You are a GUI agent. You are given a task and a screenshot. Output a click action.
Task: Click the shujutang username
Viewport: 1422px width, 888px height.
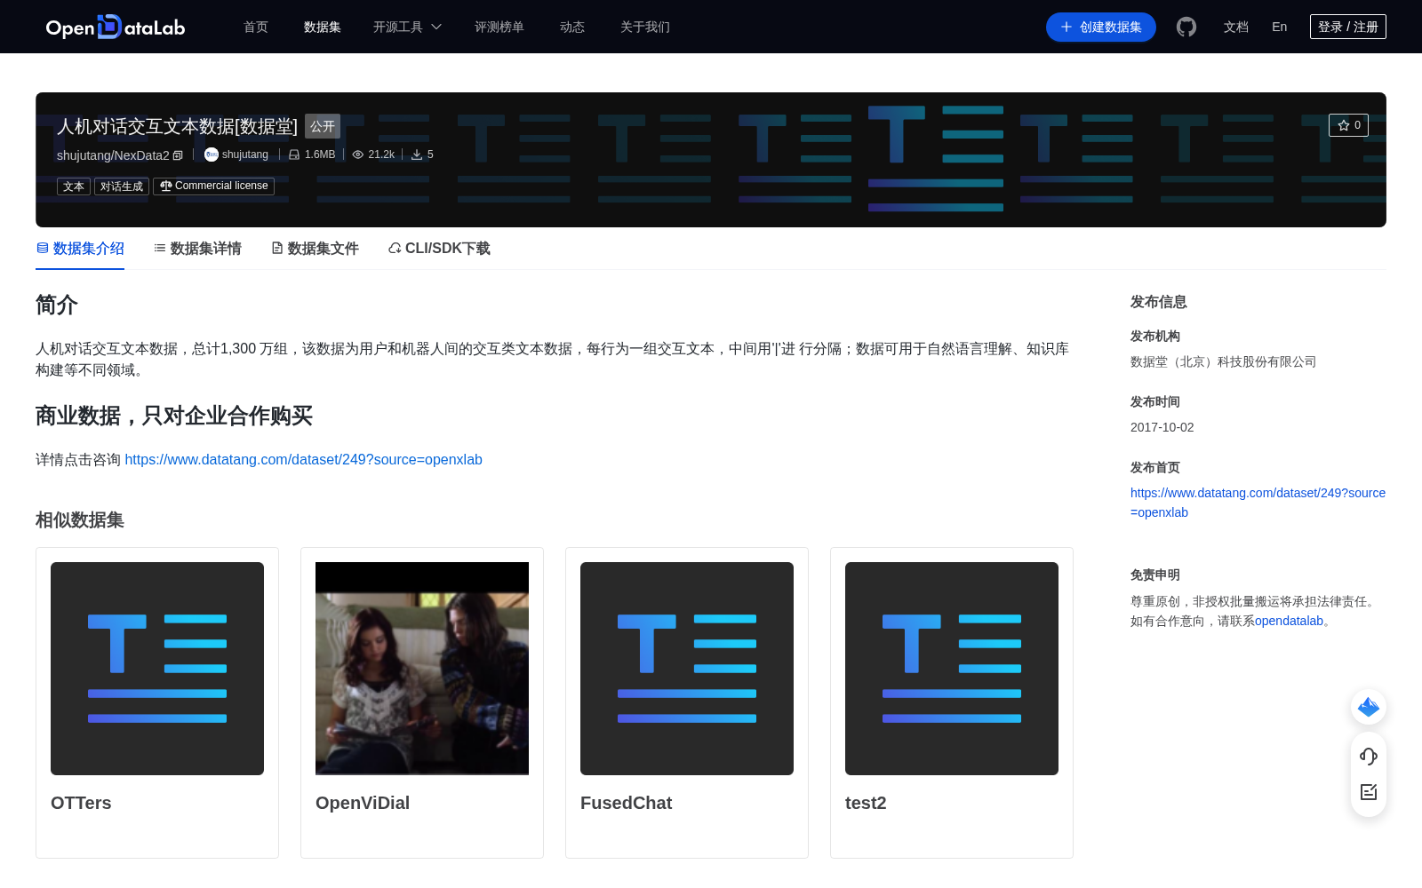click(x=245, y=155)
